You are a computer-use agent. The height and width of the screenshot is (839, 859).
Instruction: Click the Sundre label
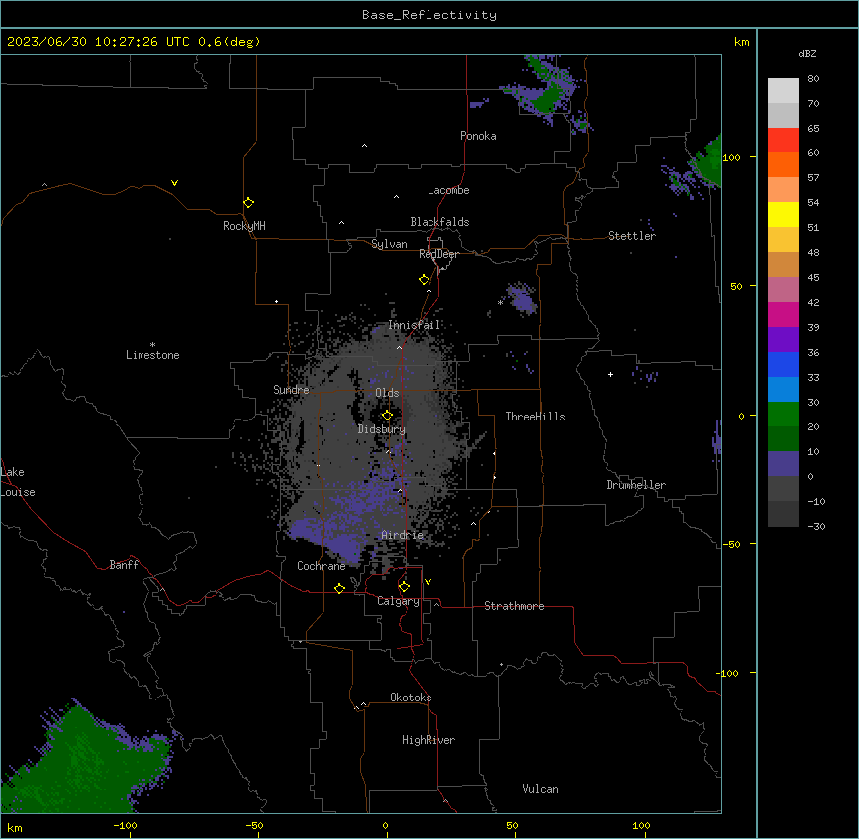point(291,390)
